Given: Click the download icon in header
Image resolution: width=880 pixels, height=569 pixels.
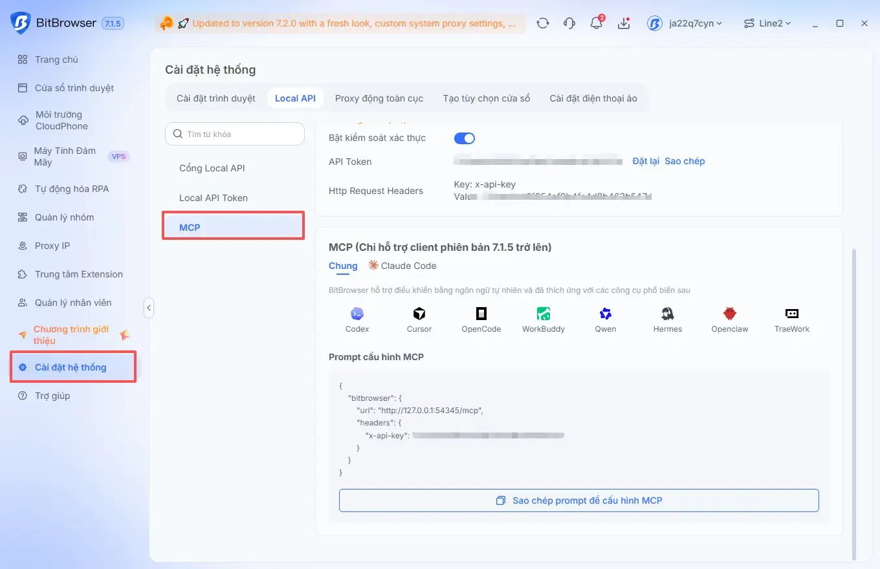Looking at the screenshot, I should [x=624, y=23].
